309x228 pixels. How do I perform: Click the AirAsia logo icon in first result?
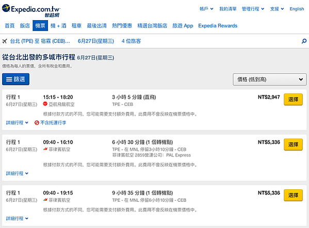coord(45,104)
